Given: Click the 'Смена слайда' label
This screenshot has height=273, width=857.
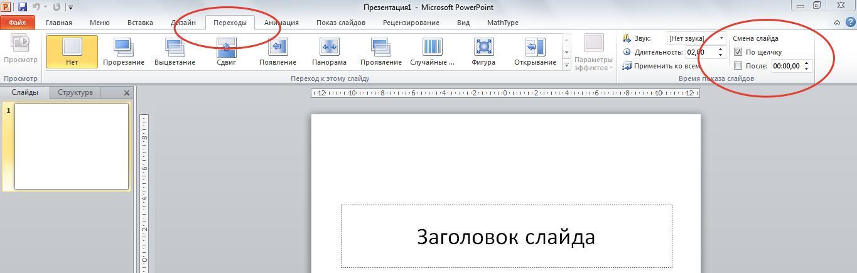Looking at the screenshot, I should [755, 38].
